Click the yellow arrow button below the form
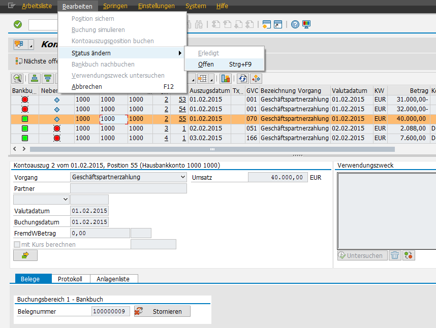436x328 pixels. point(25,255)
